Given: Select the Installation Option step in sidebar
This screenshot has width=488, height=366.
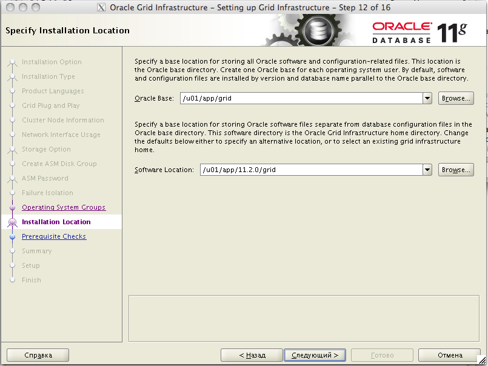Looking at the screenshot, I should click(52, 62).
